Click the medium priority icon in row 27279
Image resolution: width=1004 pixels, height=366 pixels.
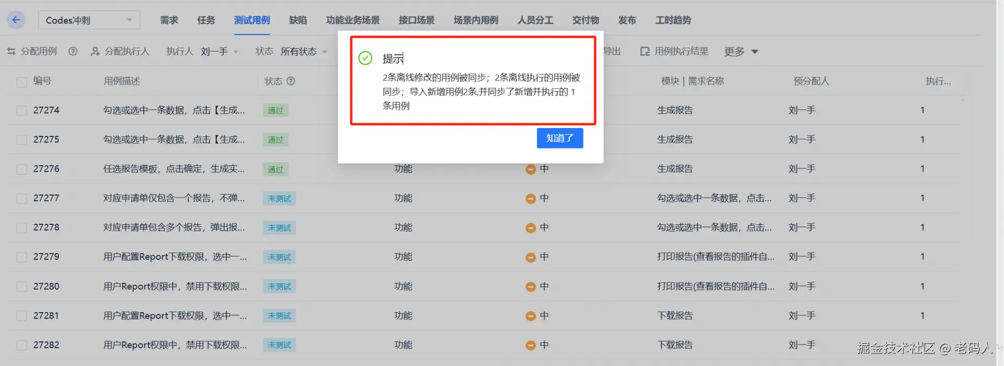click(531, 257)
